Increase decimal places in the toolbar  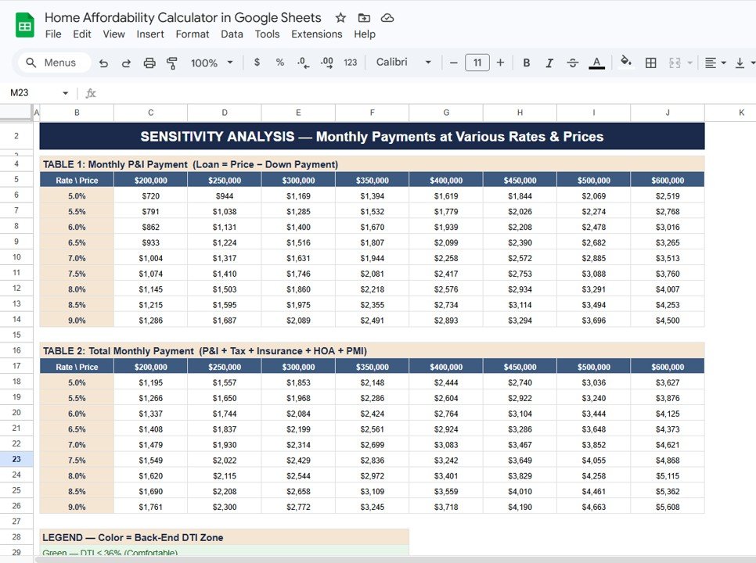pos(326,63)
